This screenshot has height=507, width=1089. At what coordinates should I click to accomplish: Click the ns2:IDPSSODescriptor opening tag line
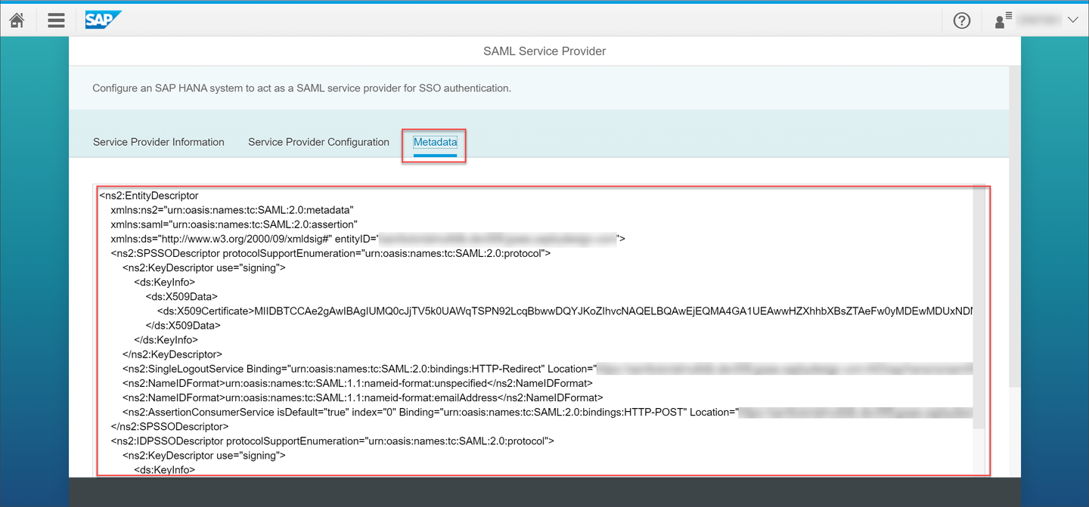pos(332,441)
